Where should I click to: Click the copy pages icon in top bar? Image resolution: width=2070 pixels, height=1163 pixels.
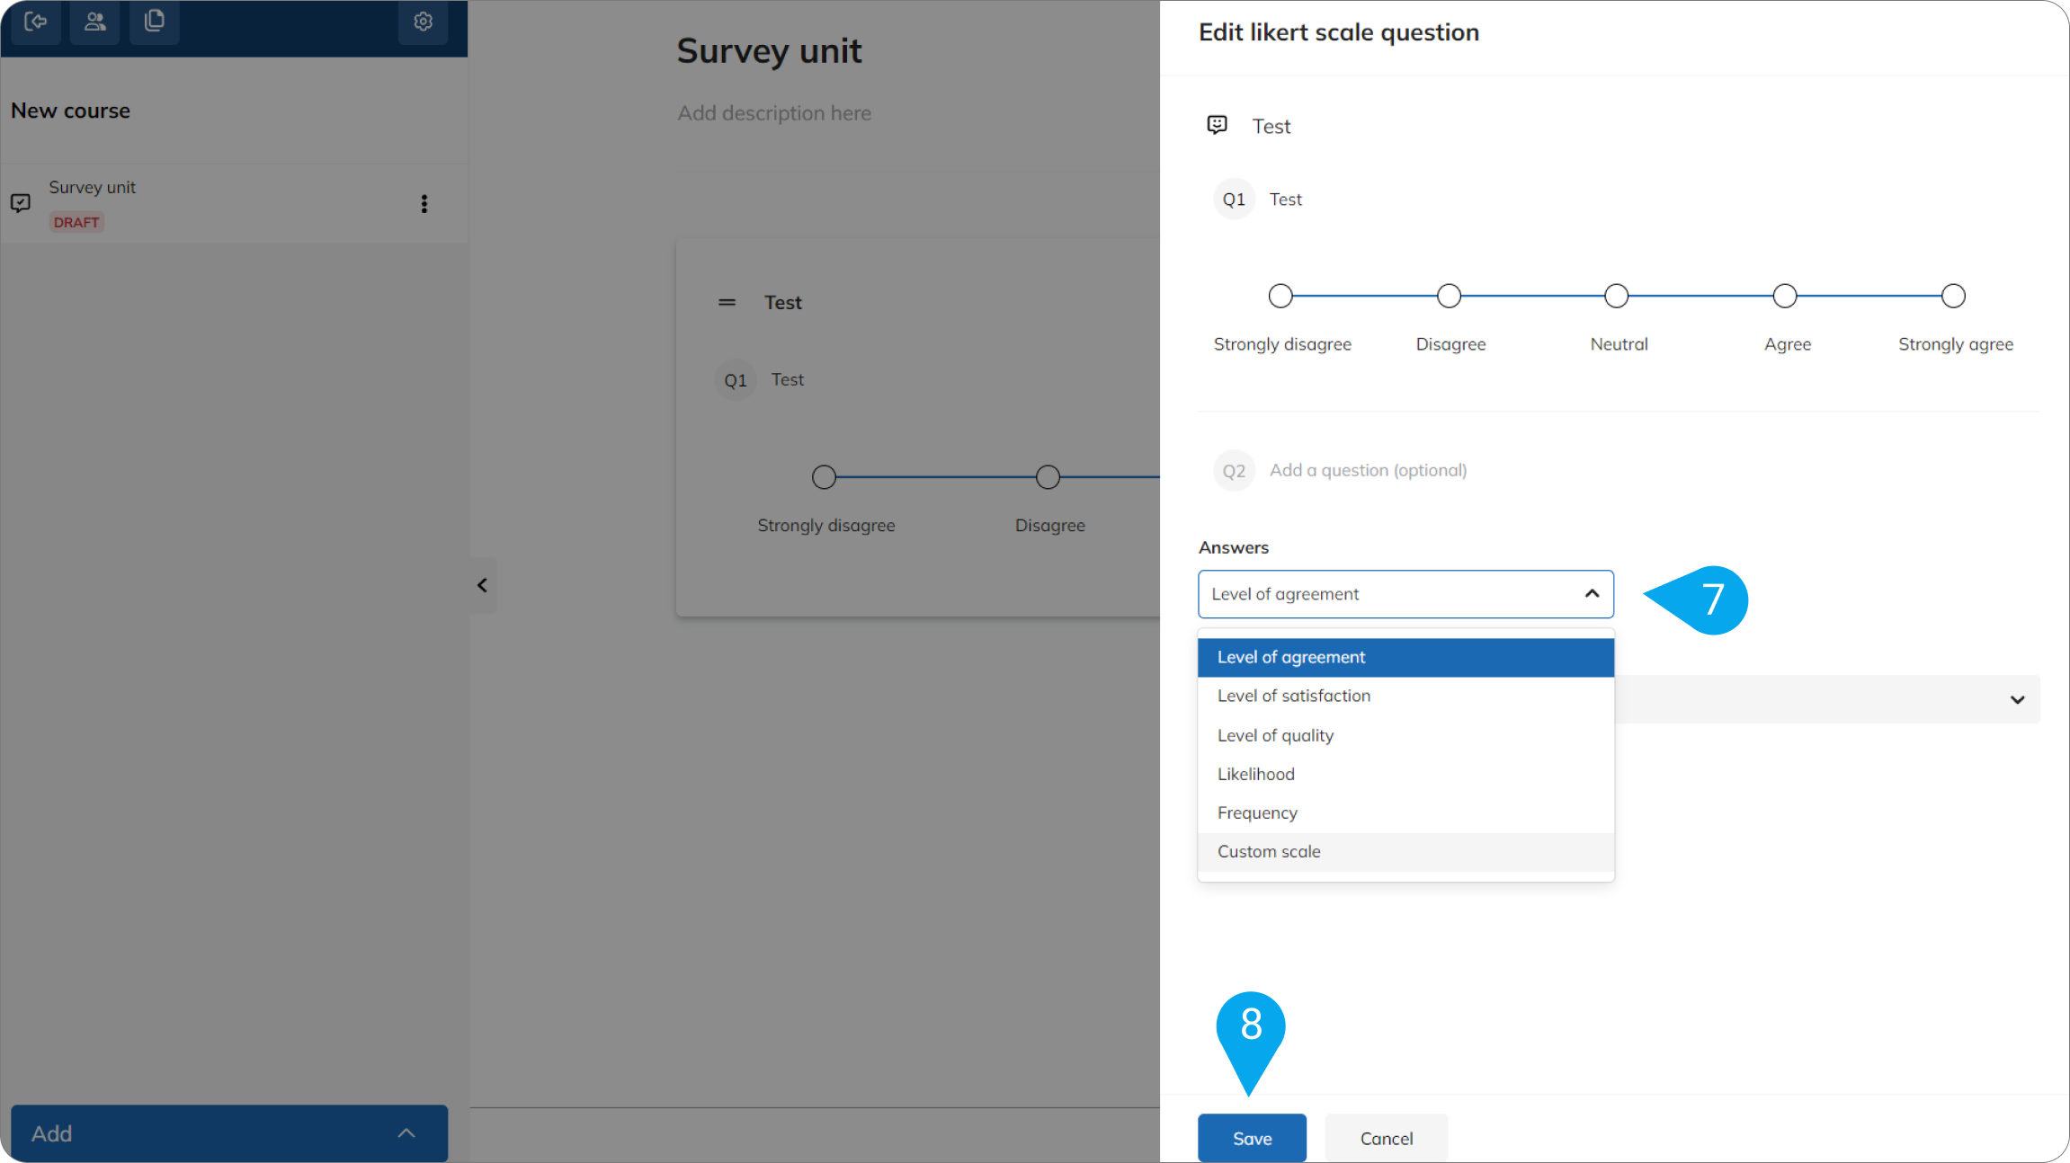tap(155, 21)
